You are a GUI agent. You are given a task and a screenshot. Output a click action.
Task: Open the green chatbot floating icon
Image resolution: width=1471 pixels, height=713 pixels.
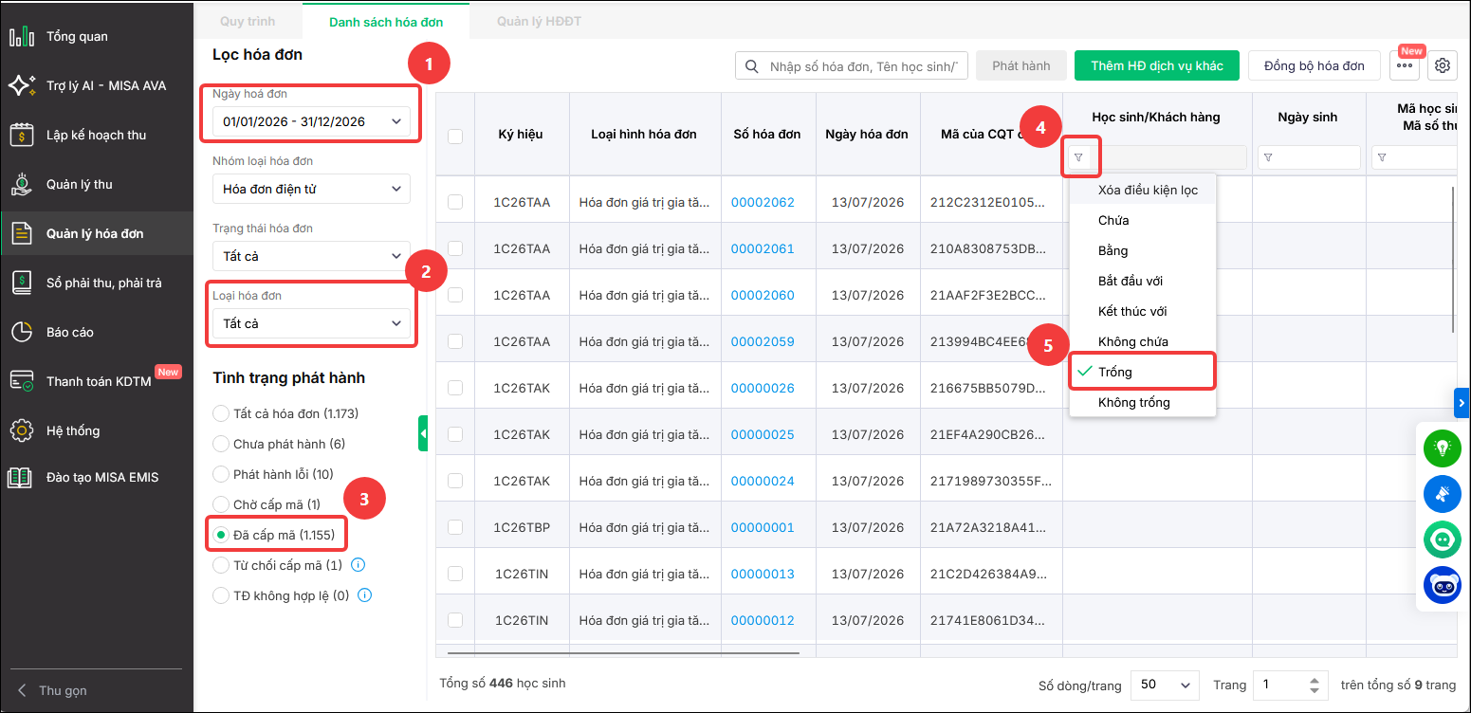tap(1443, 539)
